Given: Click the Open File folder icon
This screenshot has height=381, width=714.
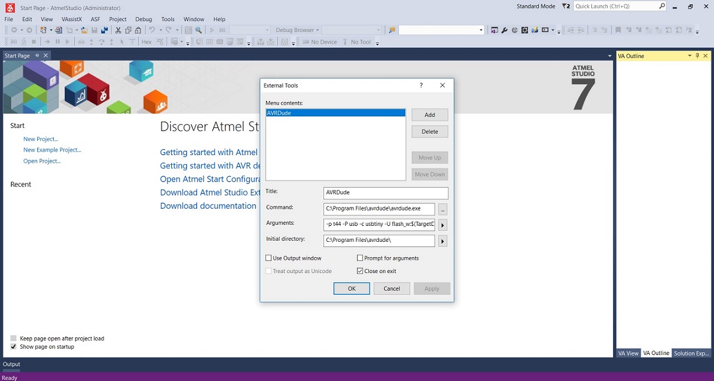Looking at the screenshot, I should [x=84, y=30].
